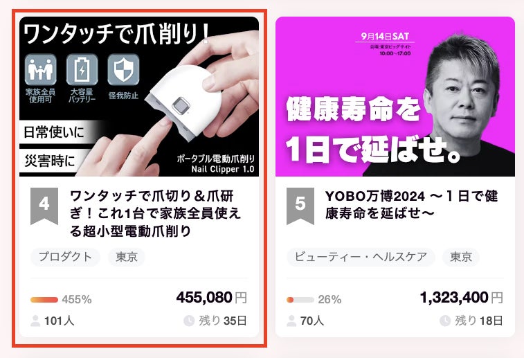The height and width of the screenshot is (358, 524).
Task: Open the YOBO万博 magenta banner image
Action: click(395, 97)
